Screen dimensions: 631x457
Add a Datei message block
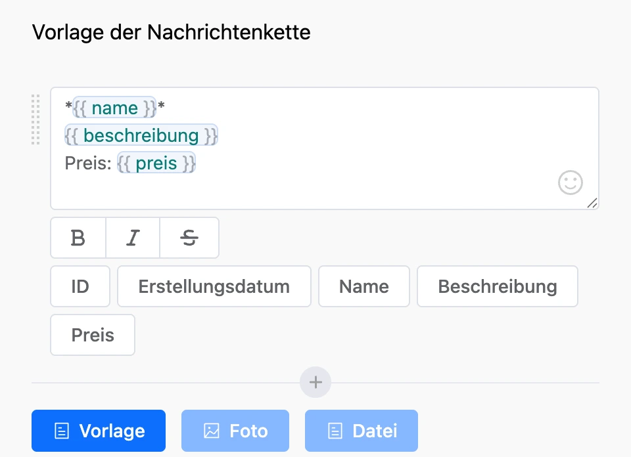[362, 431]
